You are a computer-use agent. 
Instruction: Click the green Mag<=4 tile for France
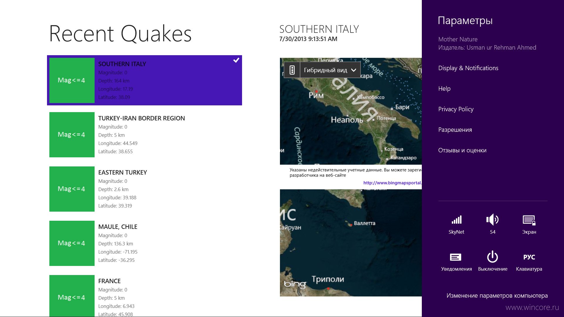click(72, 296)
